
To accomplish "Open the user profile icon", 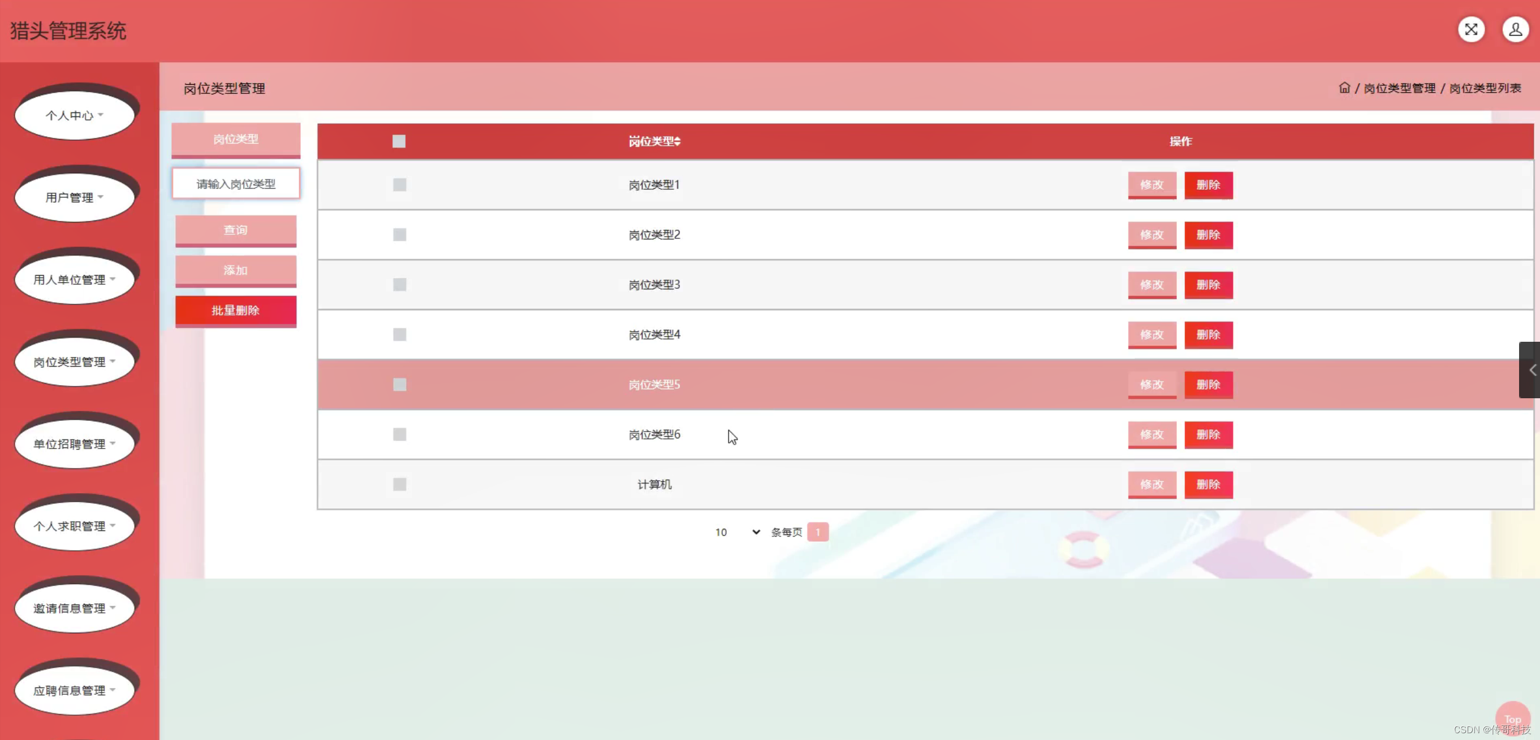I will click(1515, 29).
